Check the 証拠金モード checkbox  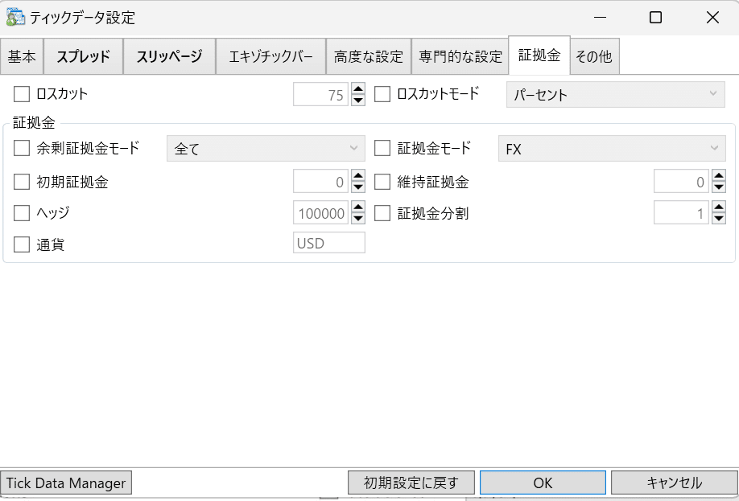click(383, 148)
